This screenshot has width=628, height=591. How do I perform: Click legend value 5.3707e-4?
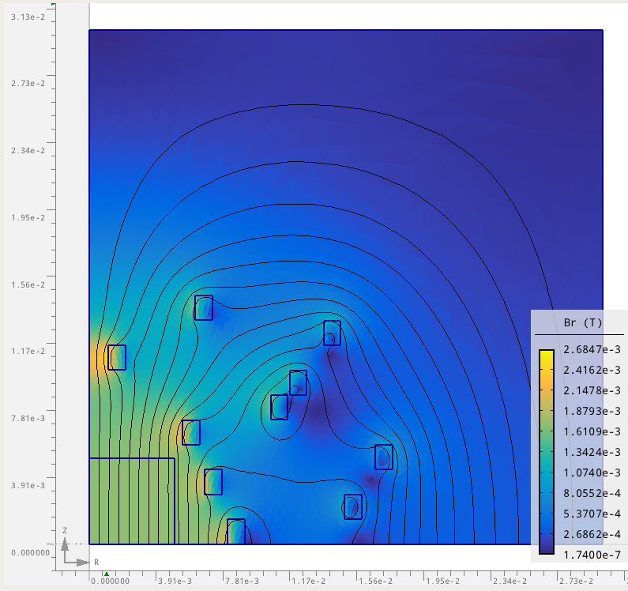(x=592, y=514)
